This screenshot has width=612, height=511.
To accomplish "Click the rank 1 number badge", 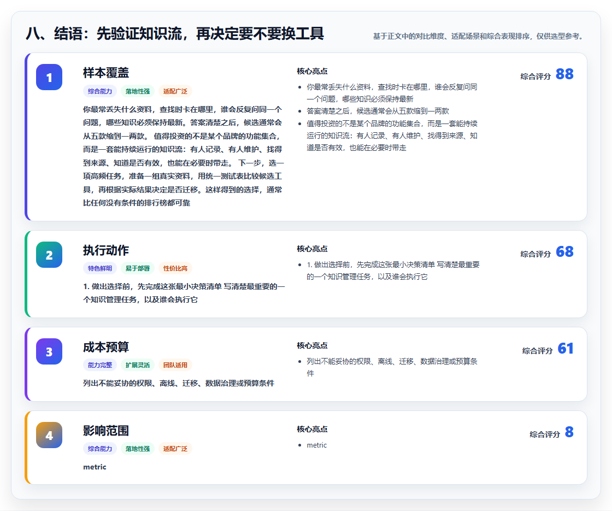I will [x=49, y=77].
